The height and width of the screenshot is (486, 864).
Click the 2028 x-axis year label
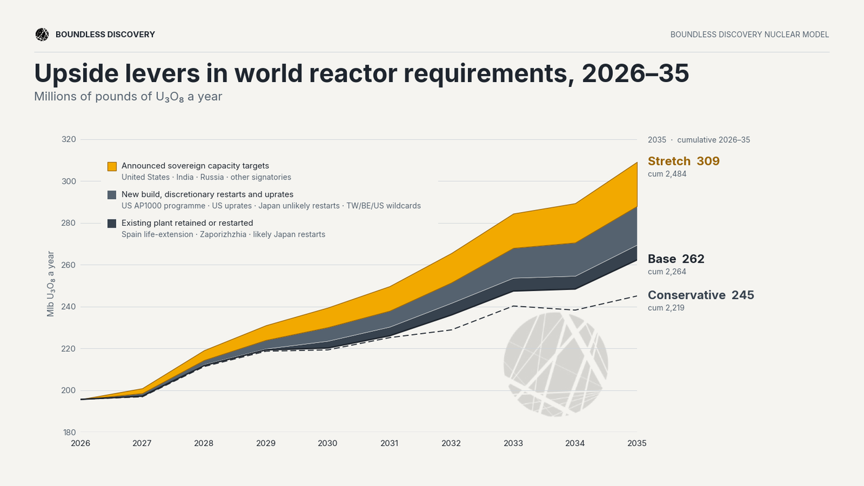(x=204, y=443)
